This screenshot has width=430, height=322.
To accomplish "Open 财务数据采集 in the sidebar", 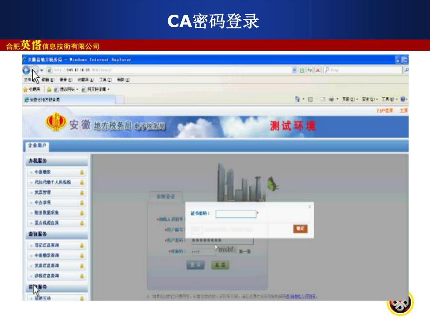I will point(47,213).
